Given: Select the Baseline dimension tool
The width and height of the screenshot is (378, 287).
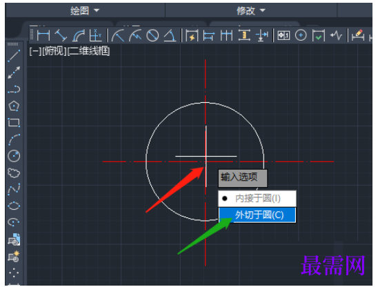Looking at the screenshot, I should [209, 35].
